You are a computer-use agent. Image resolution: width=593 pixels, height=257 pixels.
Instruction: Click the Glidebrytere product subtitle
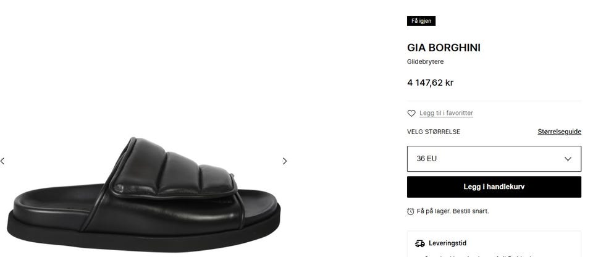425,62
